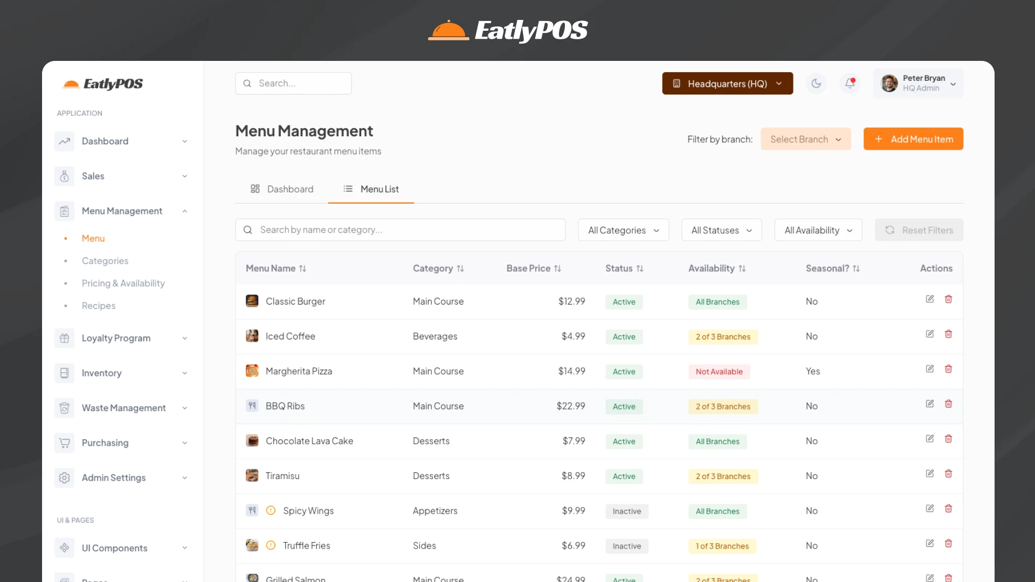This screenshot has width=1035, height=582.
Task: Delete the Chocolate Lava Cake item
Action: [x=948, y=439]
